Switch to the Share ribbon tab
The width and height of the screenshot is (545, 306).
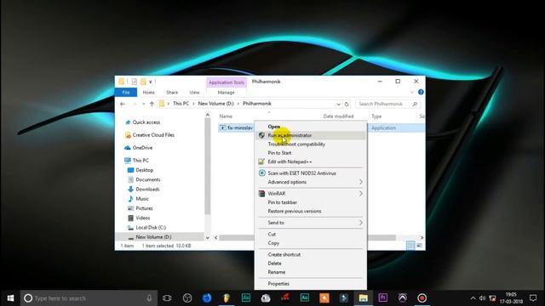[172, 93]
